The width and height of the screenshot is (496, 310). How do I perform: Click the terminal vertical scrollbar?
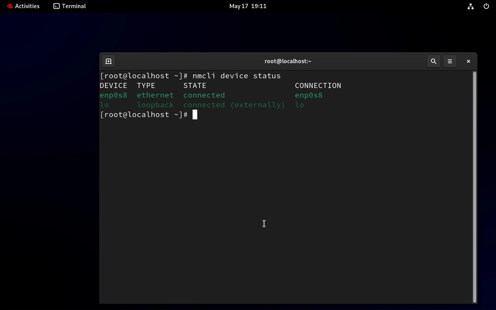click(474, 187)
